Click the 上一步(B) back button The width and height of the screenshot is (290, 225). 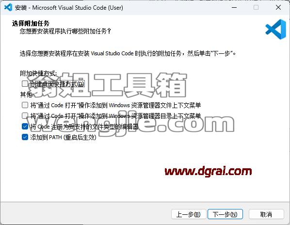click(189, 214)
